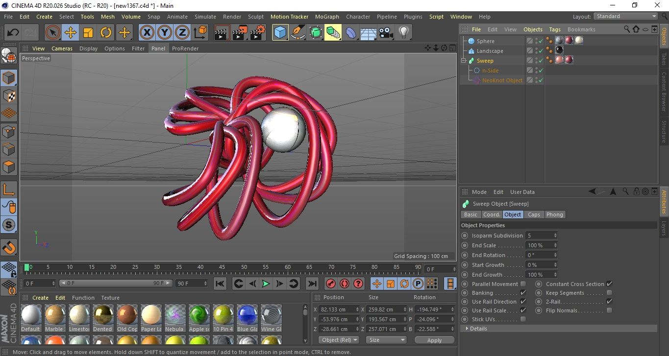Add a Camera object
This screenshot has width=669, height=356.
pyautogui.click(x=386, y=33)
